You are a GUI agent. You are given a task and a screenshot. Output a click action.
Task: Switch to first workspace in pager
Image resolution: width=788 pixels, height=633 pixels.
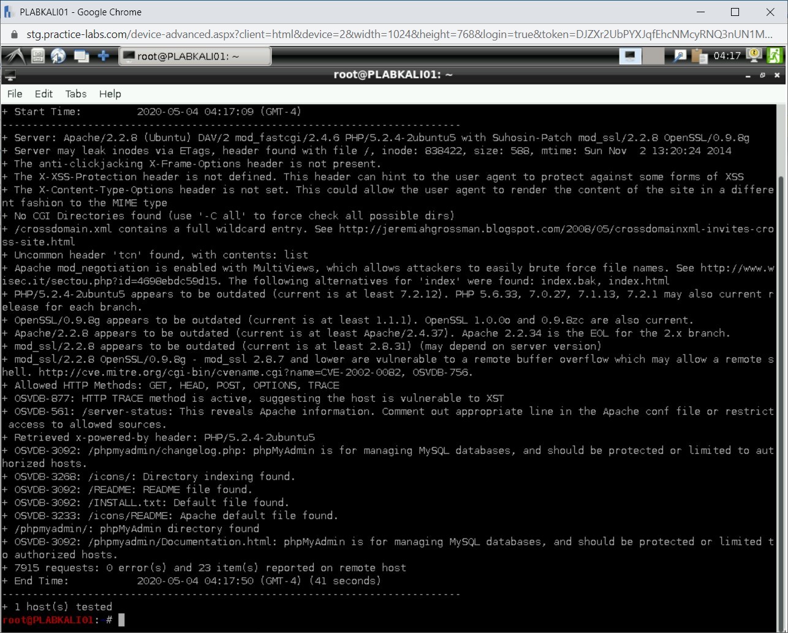tap(629, 56)
